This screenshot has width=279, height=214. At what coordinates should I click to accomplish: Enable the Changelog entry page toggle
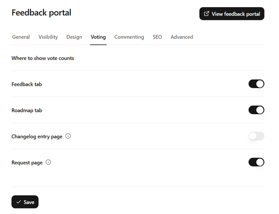256,136
